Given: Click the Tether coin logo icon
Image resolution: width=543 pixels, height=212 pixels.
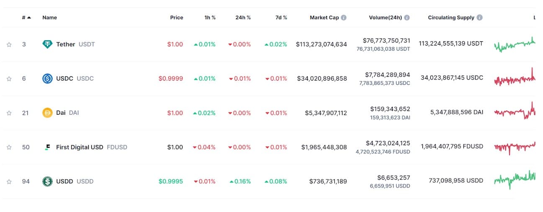Looking at the screenshot, I should (47, 44).
